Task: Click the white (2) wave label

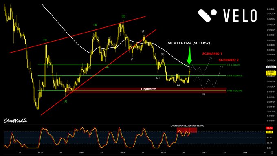Action: (x=144, y=31)
